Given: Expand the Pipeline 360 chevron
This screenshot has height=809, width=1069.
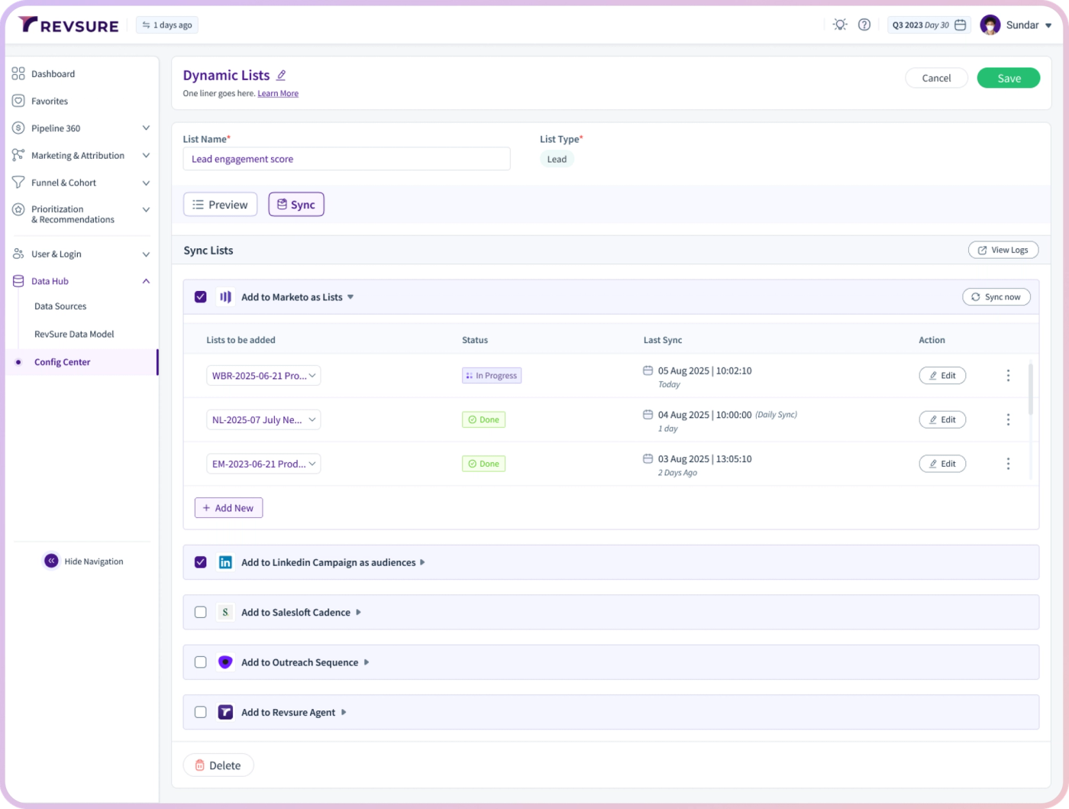Looking at the screenshot, I should click(146, 128).
